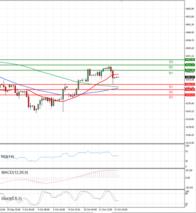This screenshot has width=196, height=213.
Task: Click the 11 Oct 12:00 time label
Action: pos(106,210)
